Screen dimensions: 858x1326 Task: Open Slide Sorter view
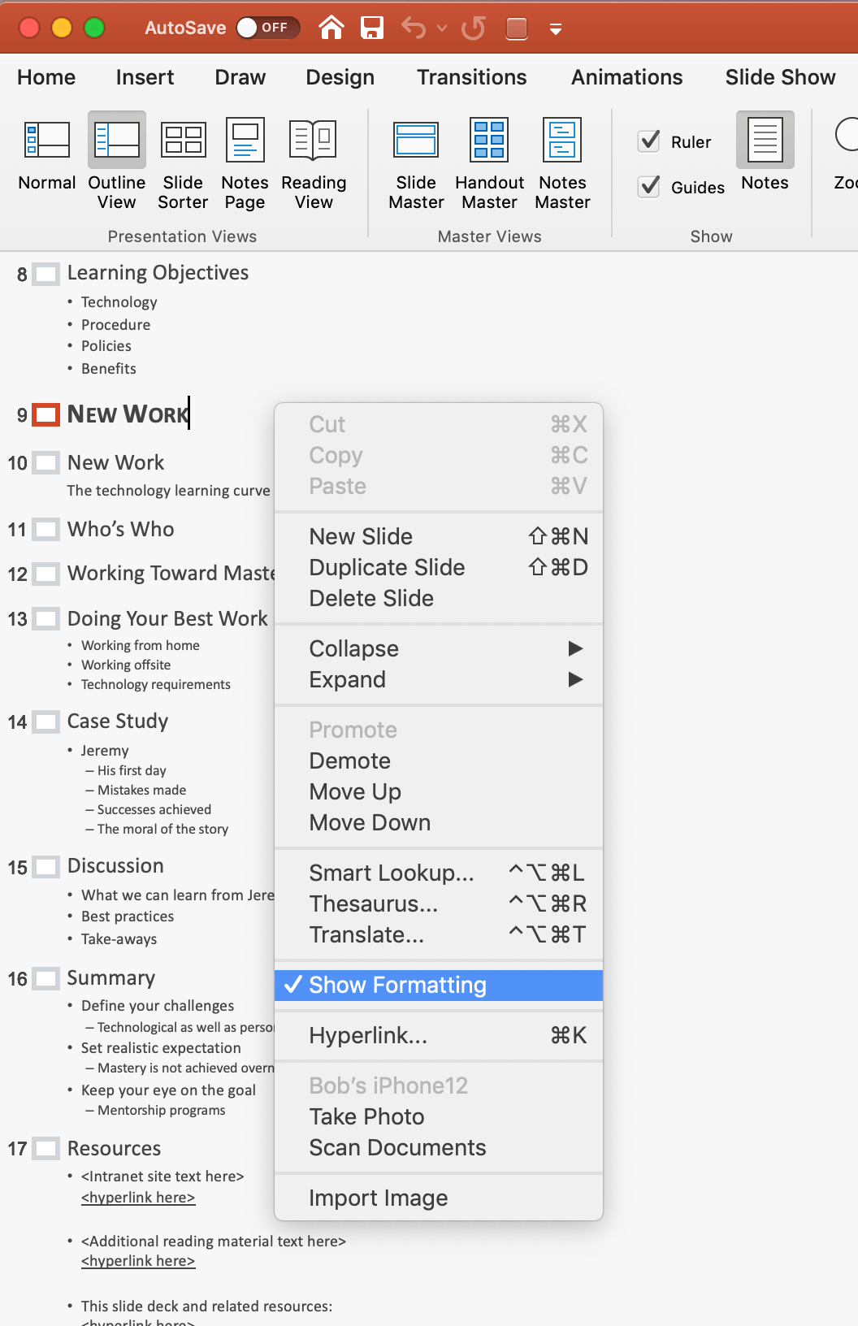tap(183, 162)
